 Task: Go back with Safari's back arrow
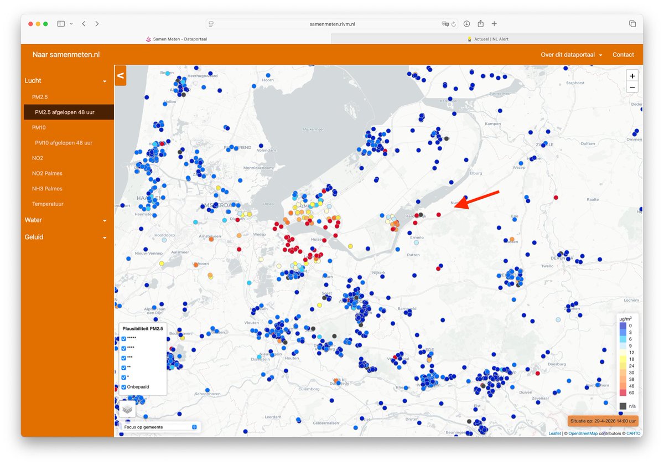pyautogui.click(x=84, y=24)
